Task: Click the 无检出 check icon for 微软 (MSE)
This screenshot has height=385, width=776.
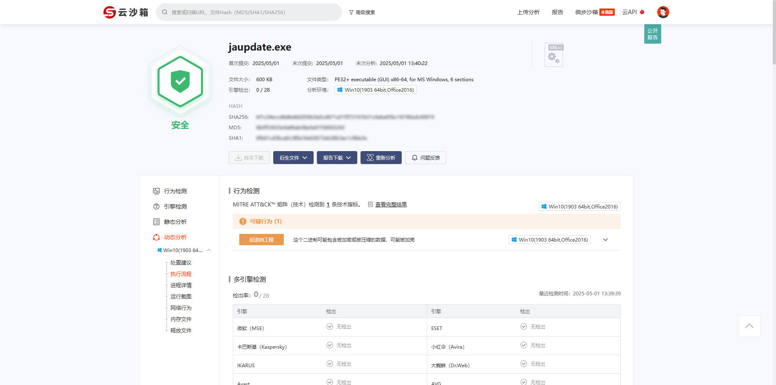Action: tap(330, 326)
